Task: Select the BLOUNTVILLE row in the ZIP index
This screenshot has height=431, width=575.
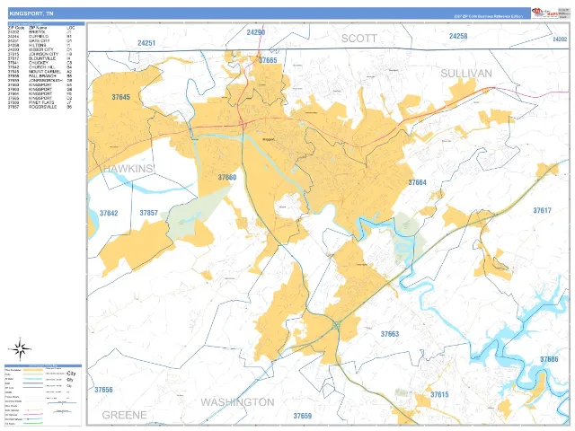Action: tap(40, 58)
